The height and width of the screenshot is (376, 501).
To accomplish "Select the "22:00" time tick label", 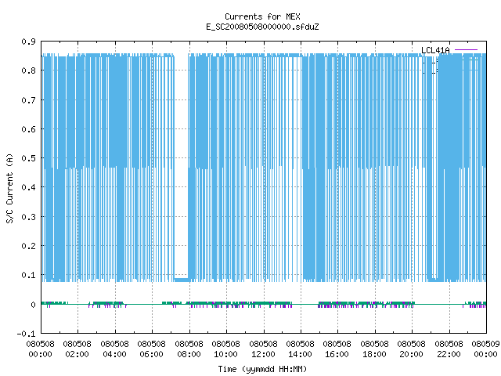I will click(449, 354).
